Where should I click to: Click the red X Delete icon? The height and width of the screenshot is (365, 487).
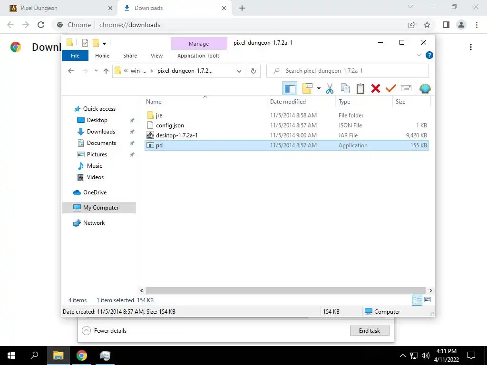click(x=376, y=89)
